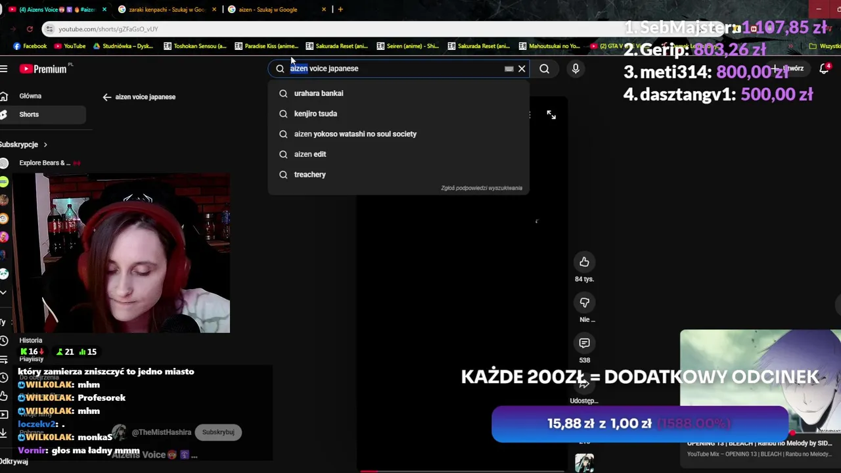Screen dimensions: 841x473
Task: Dislike the Short with thumbs down
Action: (x=584, y=302)
